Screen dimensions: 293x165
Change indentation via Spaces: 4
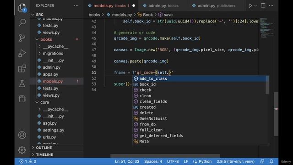[153, 161]
